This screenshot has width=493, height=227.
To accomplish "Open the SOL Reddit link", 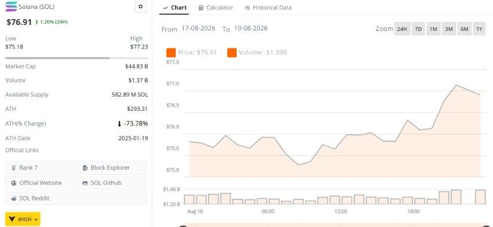I will (x=75, y=198).
